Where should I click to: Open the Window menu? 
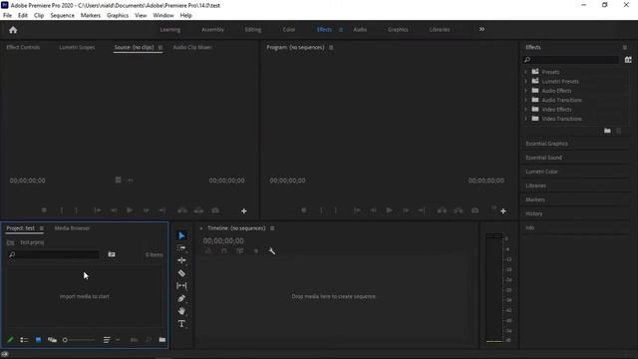pos(163,16)
